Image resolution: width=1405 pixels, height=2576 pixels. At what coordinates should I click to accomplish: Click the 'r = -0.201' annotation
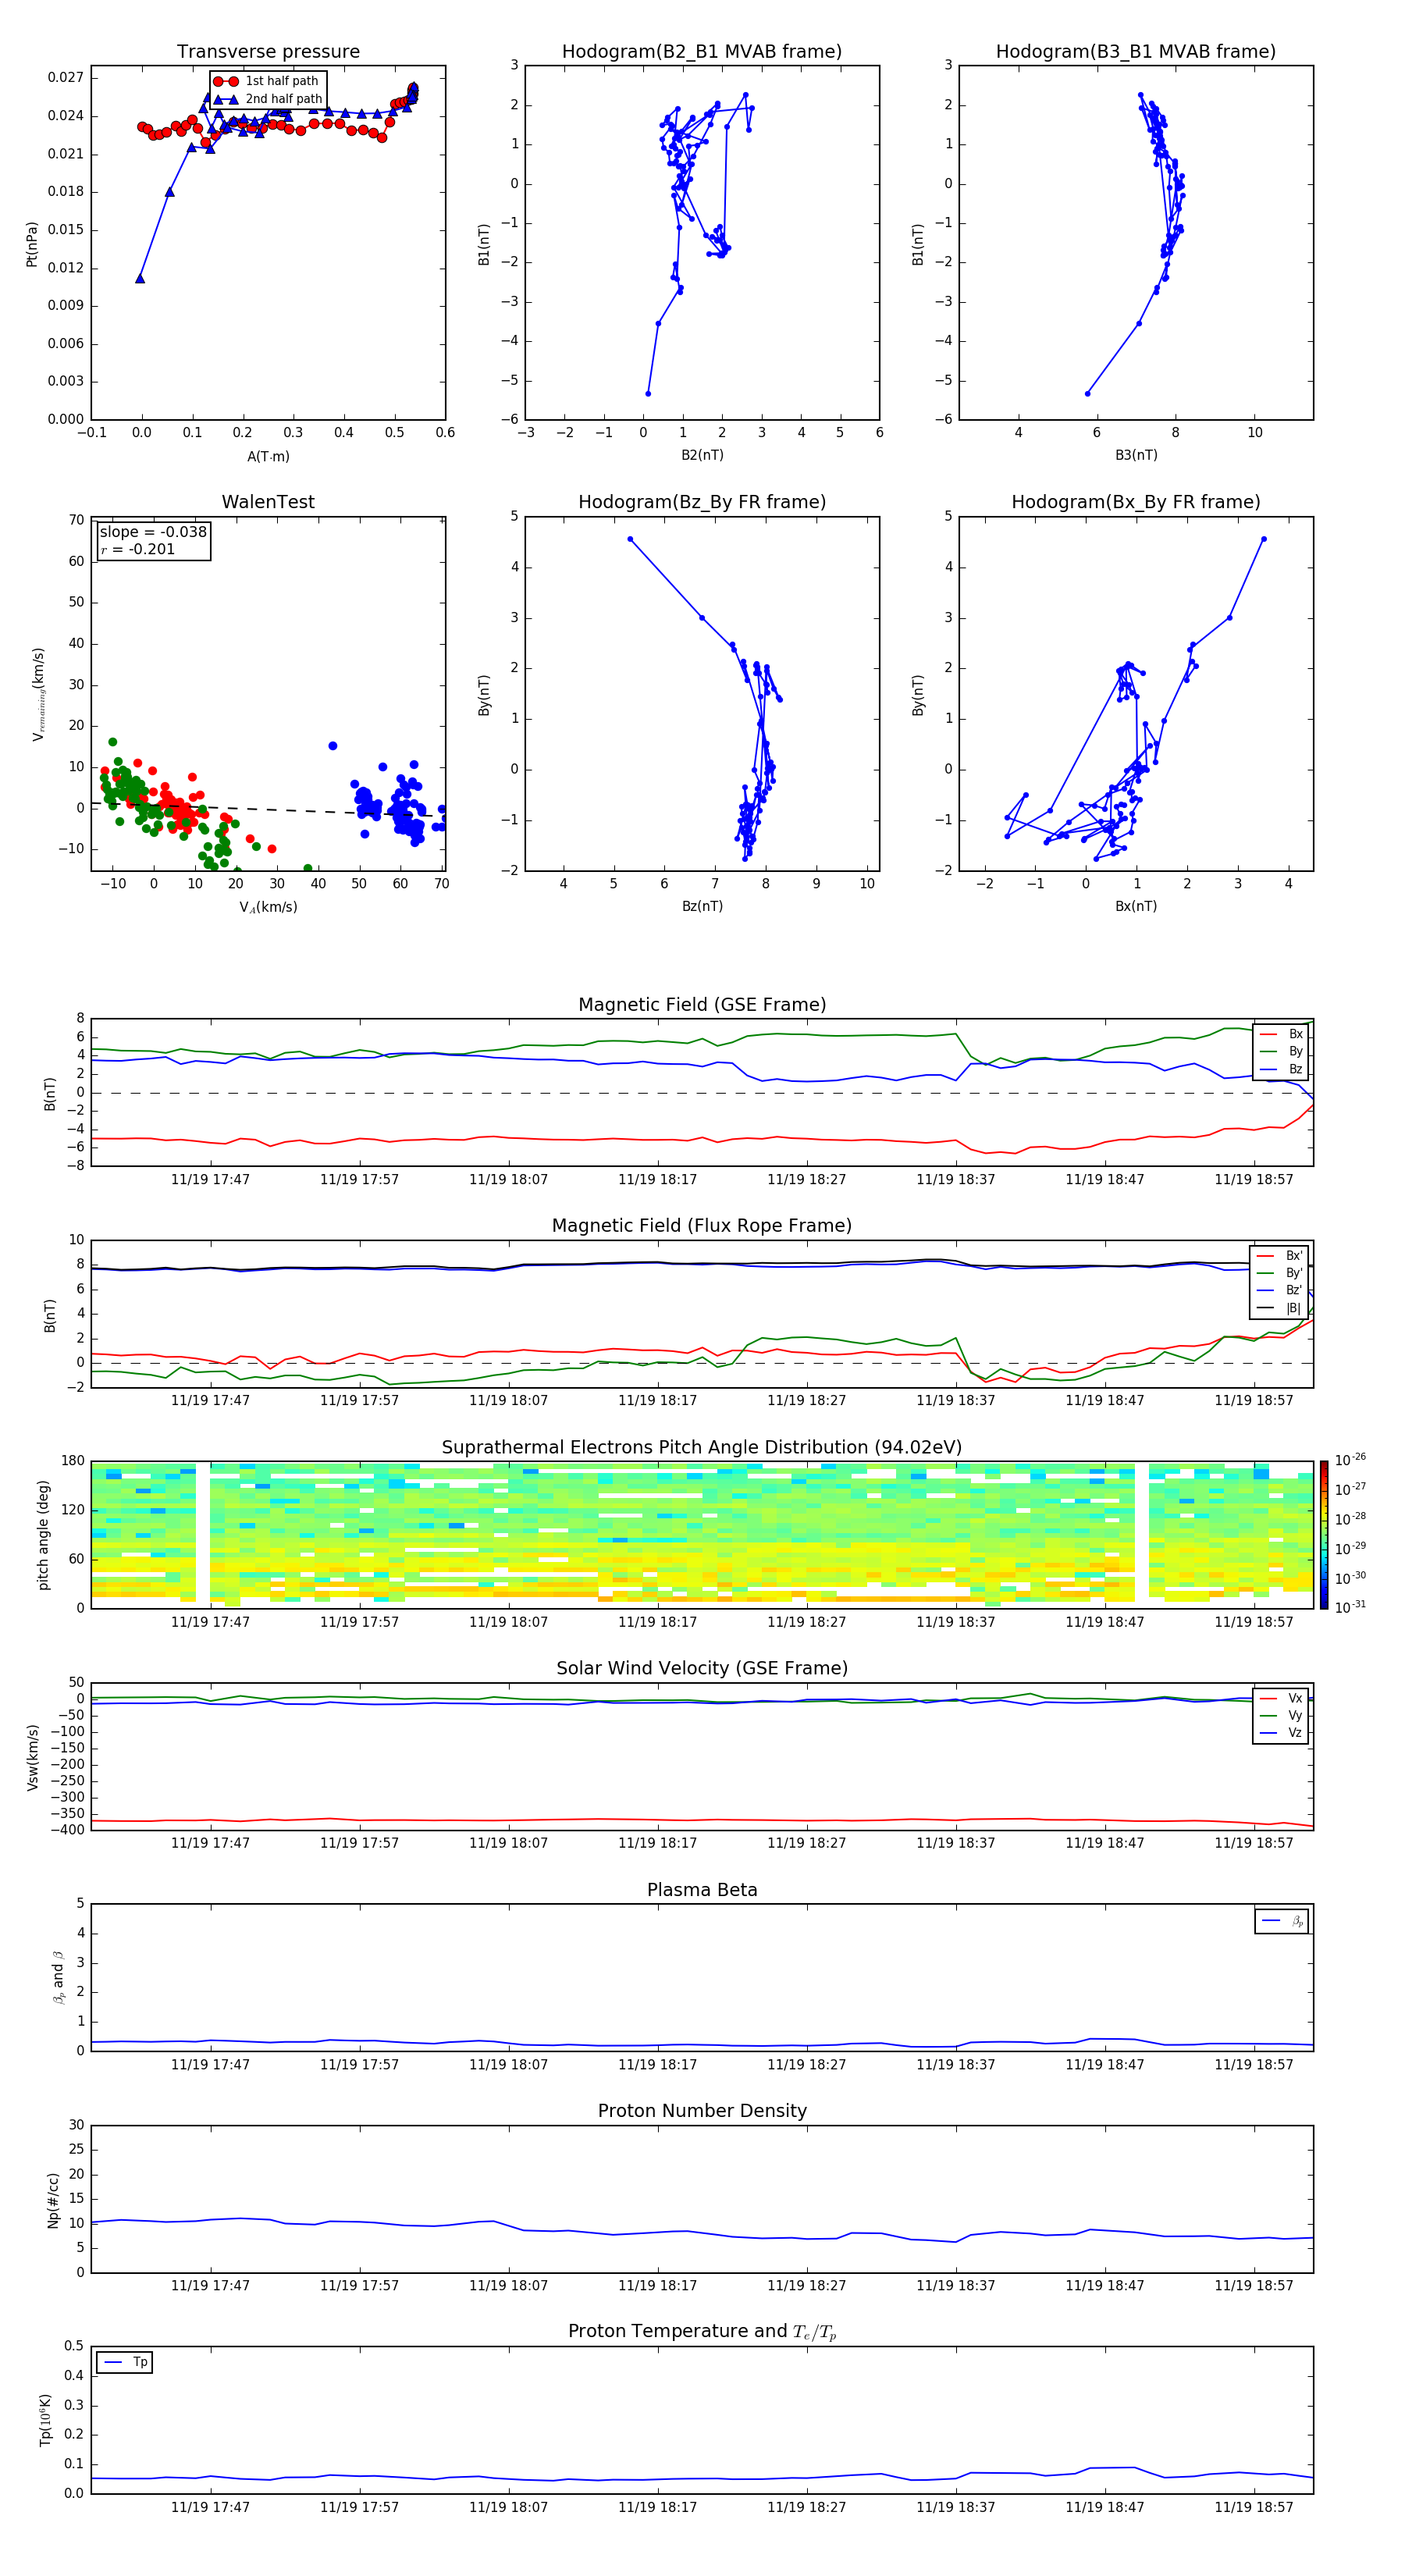pyautogui.click(x=138, y=549)
